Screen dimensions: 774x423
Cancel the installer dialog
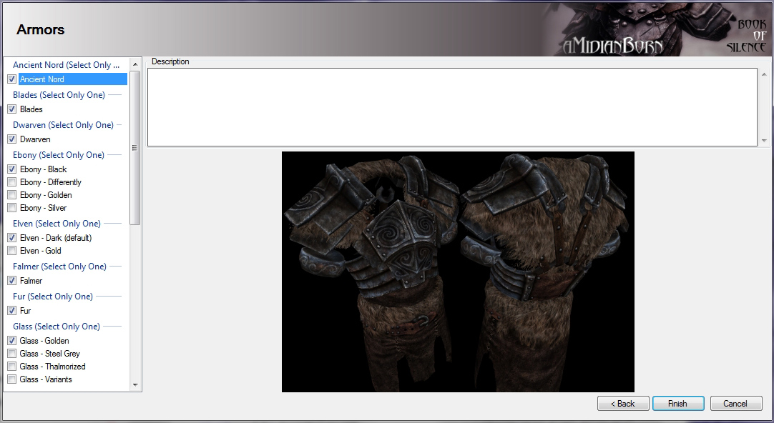click(x=735, y=403)
